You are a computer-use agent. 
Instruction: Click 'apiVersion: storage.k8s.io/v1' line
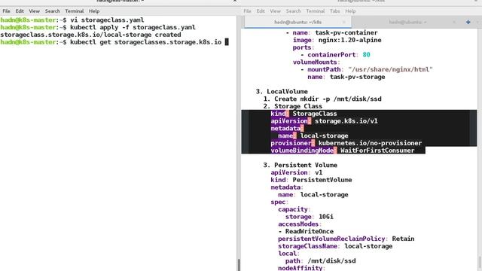324,121
